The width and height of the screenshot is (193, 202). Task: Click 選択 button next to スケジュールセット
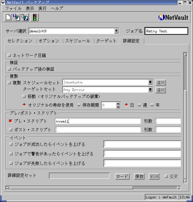click(161, 83)
